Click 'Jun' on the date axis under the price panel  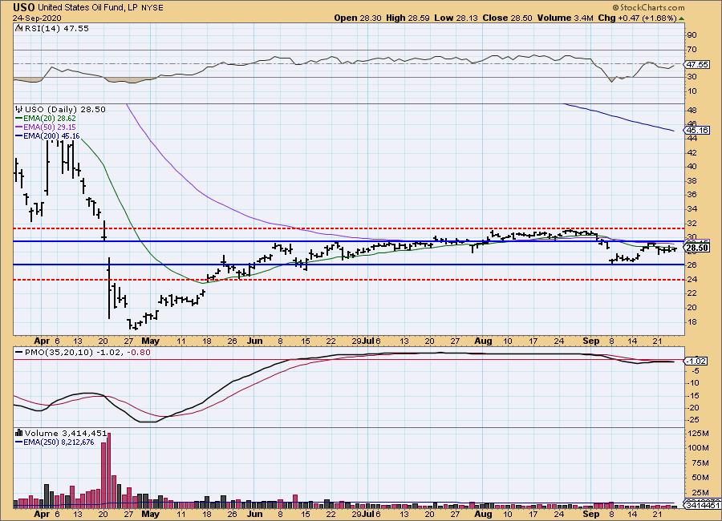tap(254, 341)
